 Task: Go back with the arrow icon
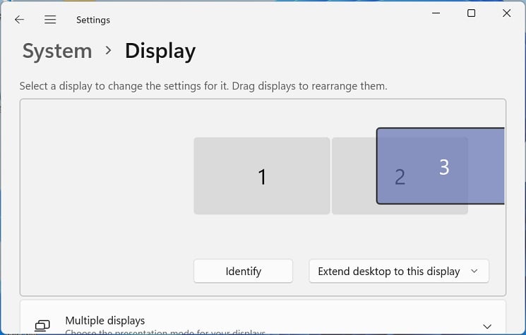[20, 20]
